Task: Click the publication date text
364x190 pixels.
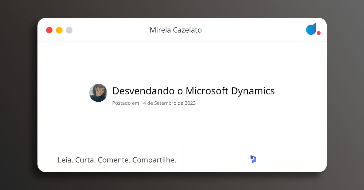Action: pyautogui.click(x=154, y=103)
